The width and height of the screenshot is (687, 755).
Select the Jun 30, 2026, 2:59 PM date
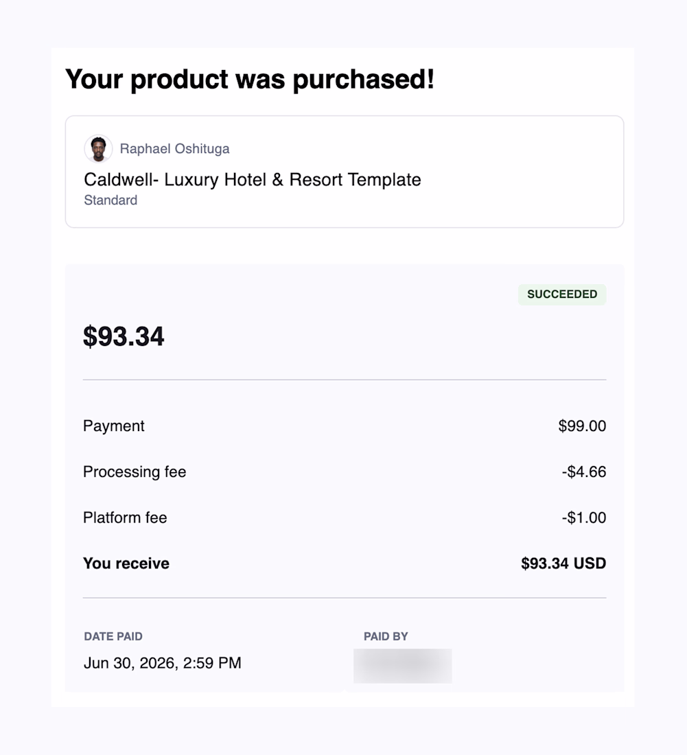click(162, 663)
